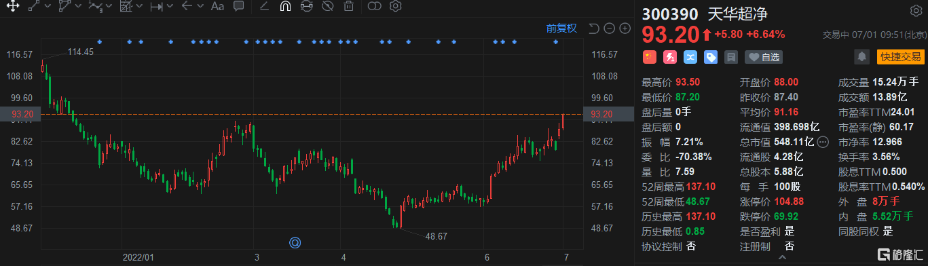Activate the magnet snap tool

[x=285, y=7]
